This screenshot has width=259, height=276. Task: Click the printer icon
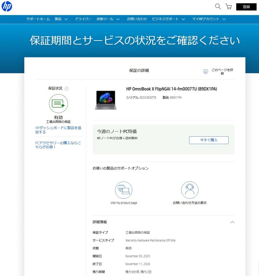tap(206, 72)
